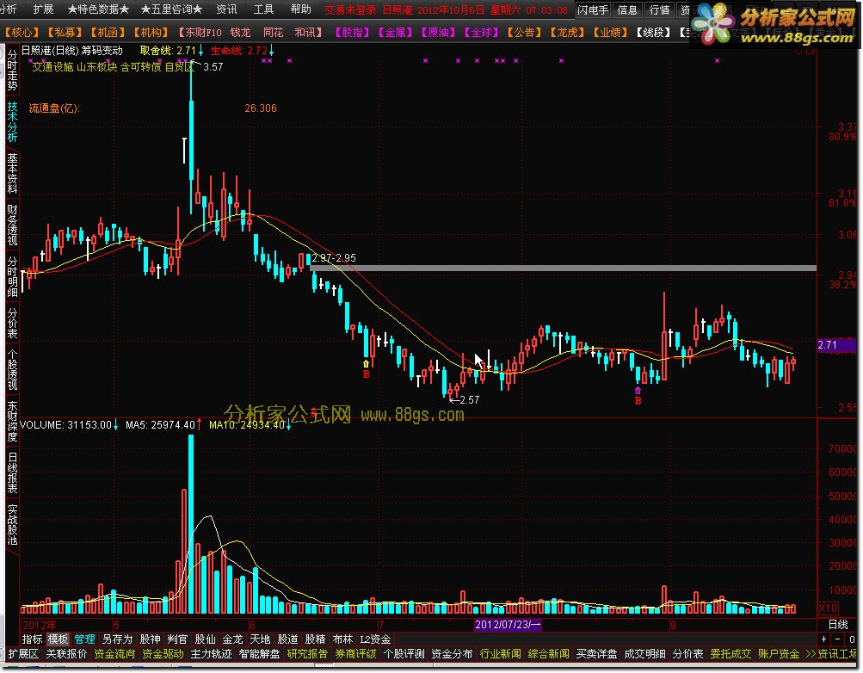The height and width of the screenshot is (673, 863).
Task: Select the 股仙 indicator template
Action: 205,639
